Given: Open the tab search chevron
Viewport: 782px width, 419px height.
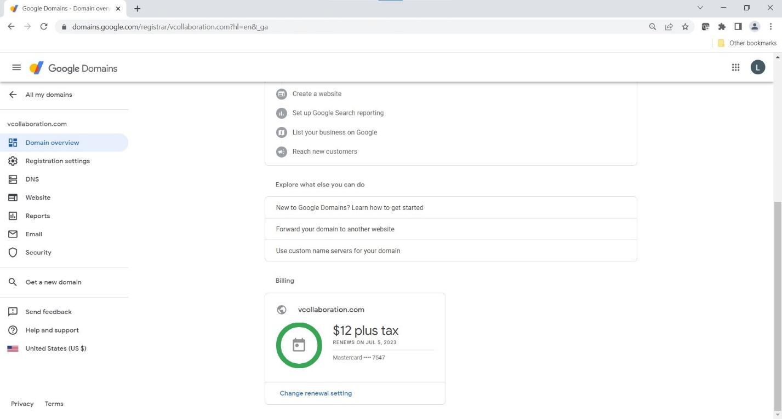Looking at the screenshot, I should (x=700, y=8).
